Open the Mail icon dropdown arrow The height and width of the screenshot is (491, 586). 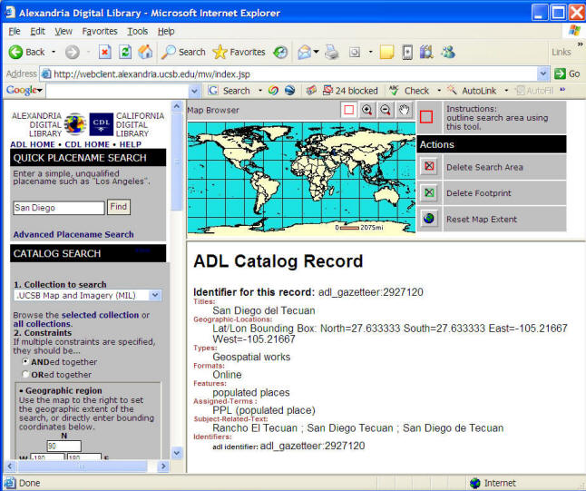point(317,52)
